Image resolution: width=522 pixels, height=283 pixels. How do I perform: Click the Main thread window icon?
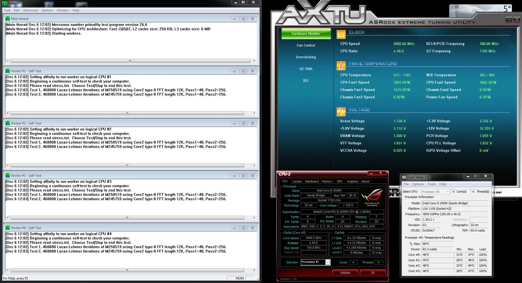8,19
